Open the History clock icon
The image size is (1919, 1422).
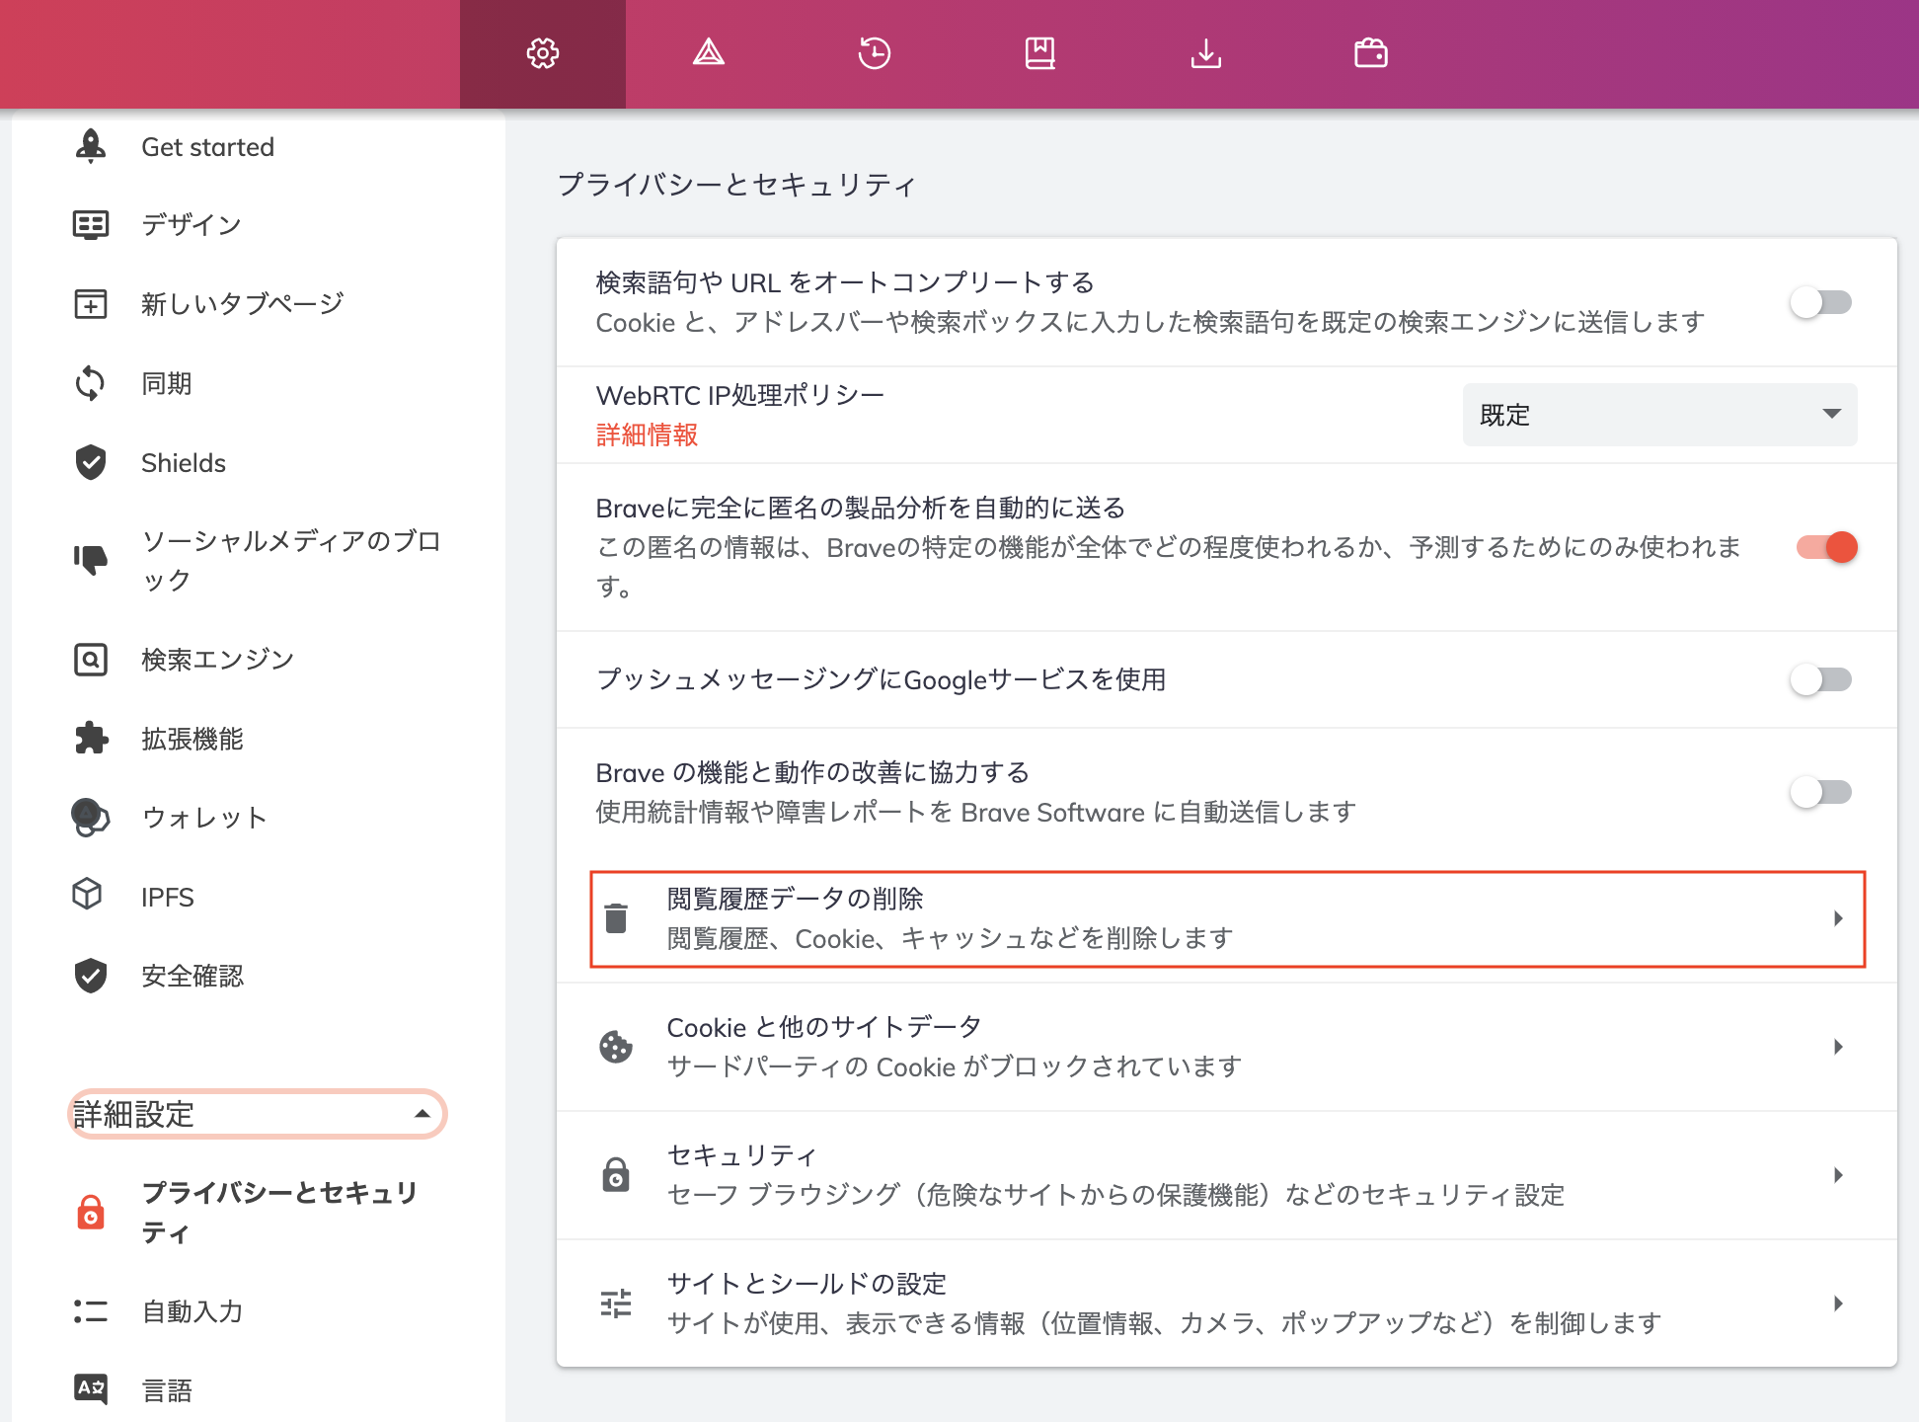(875, 53)
